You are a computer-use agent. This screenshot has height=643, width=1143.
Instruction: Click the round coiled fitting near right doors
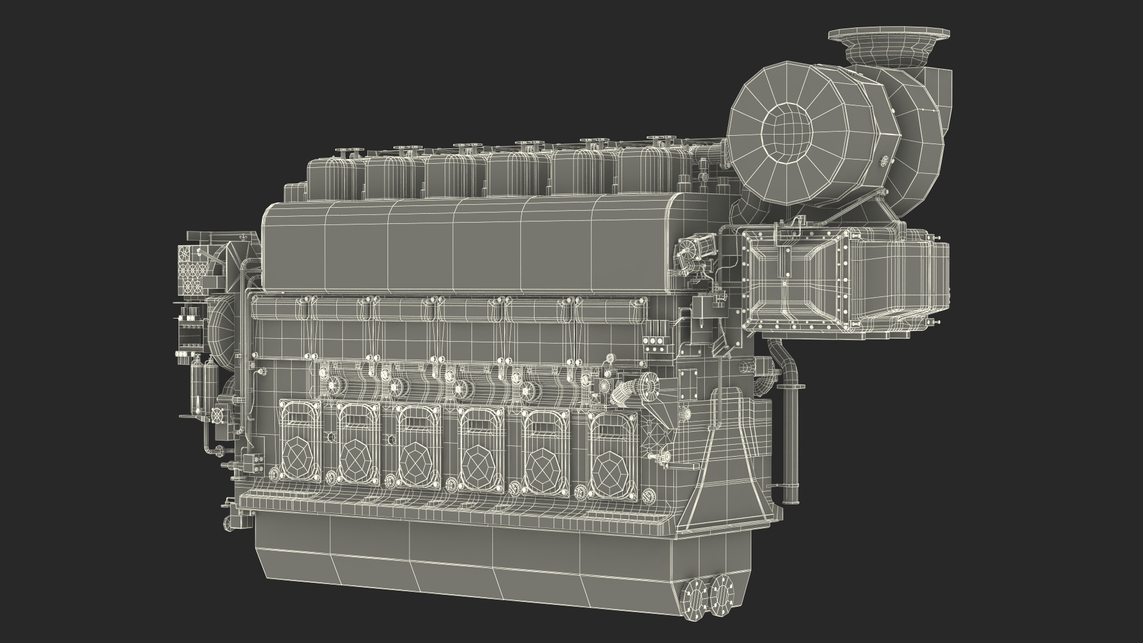click(623, 392)
